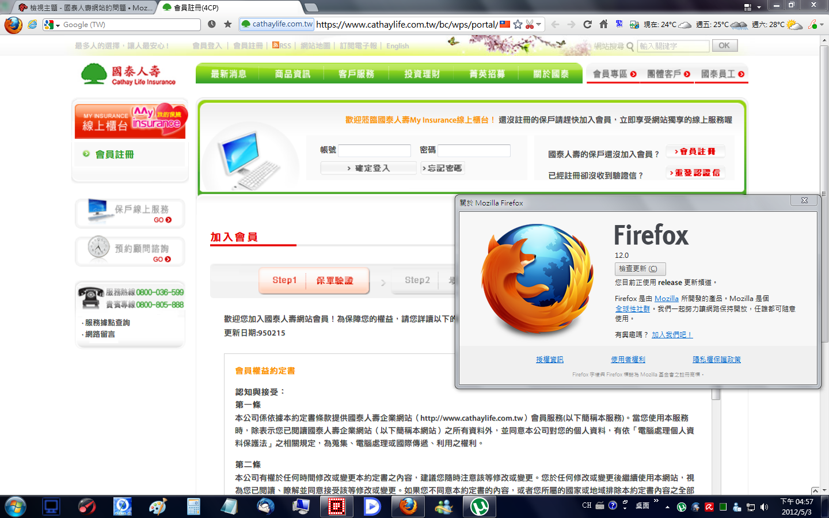This screenshot has width=829, height=518.
Task: Open the 菁英招募 navigation menu
Action: pos(486,74)
